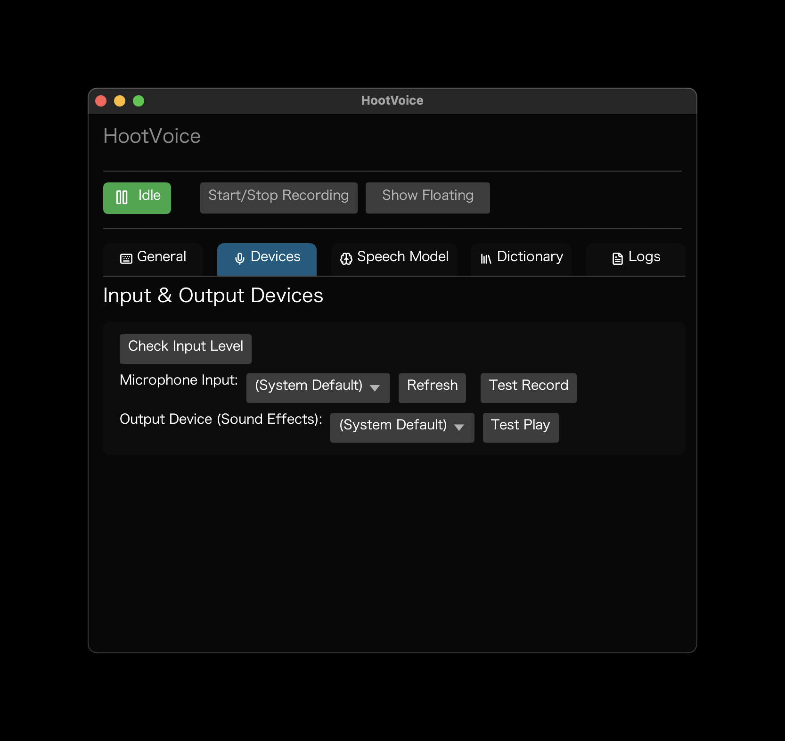The height and width of the screenshot is (741, 785).
Task: Switch to the Speech Model tab label
Action: [x=402, y=256]
